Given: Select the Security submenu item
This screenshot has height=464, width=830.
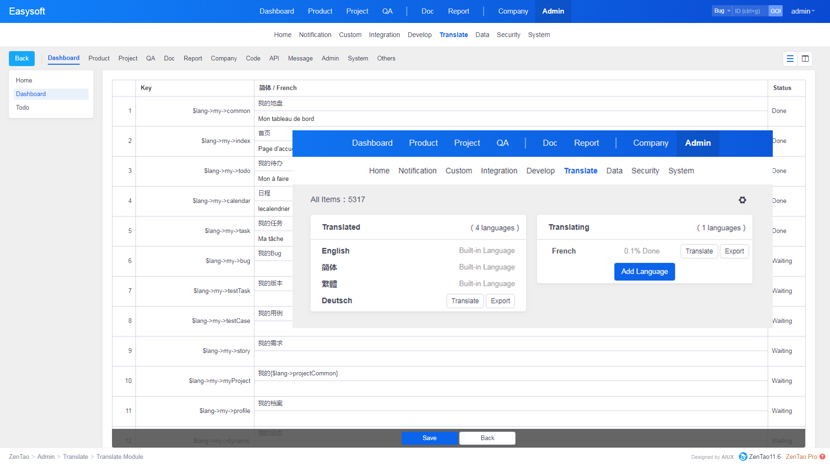Looking at the screenshot, I should pyautogui.click(x=508, y=35).
